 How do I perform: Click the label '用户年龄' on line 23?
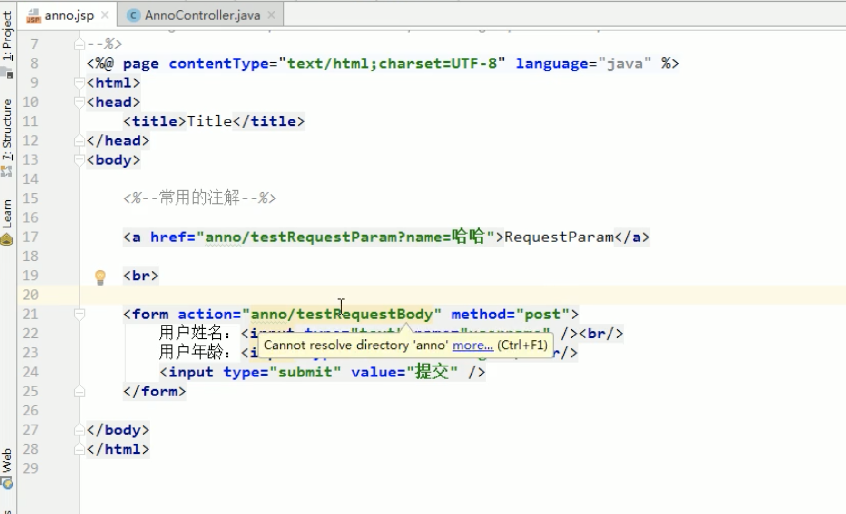(x=191, y=352)
